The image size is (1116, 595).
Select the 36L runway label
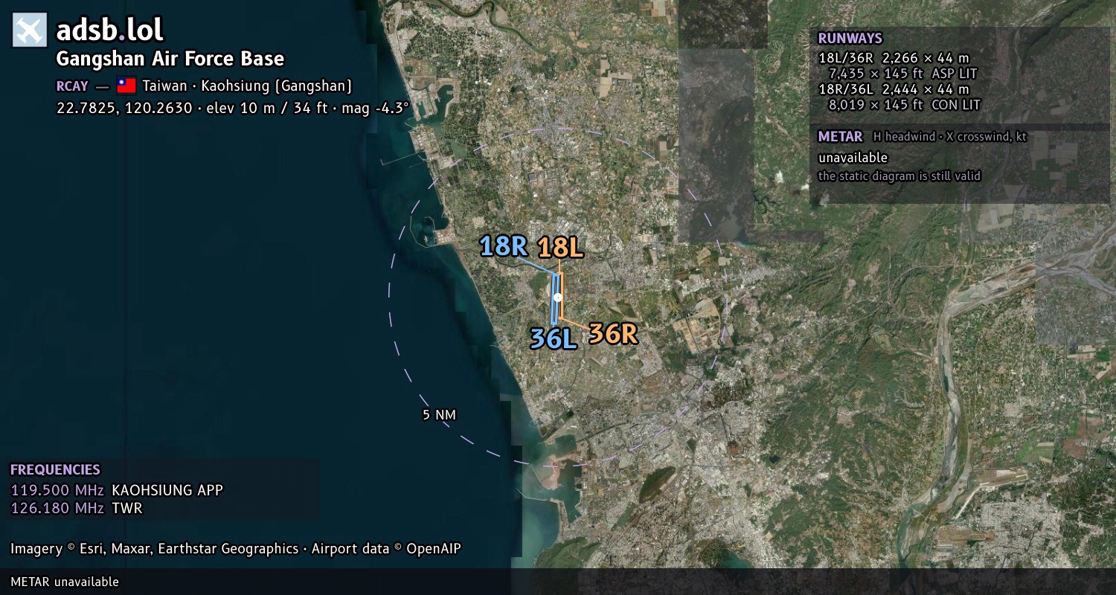[x=554, y=339]
